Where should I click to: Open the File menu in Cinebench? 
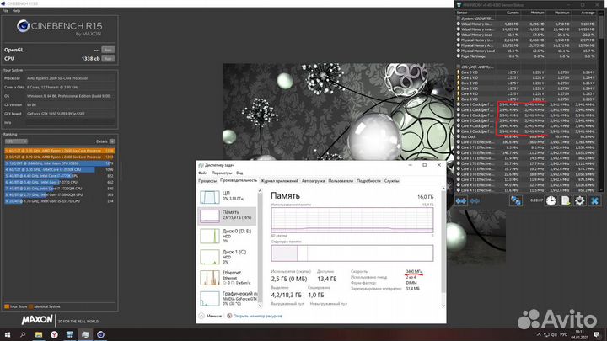(5, 10)
